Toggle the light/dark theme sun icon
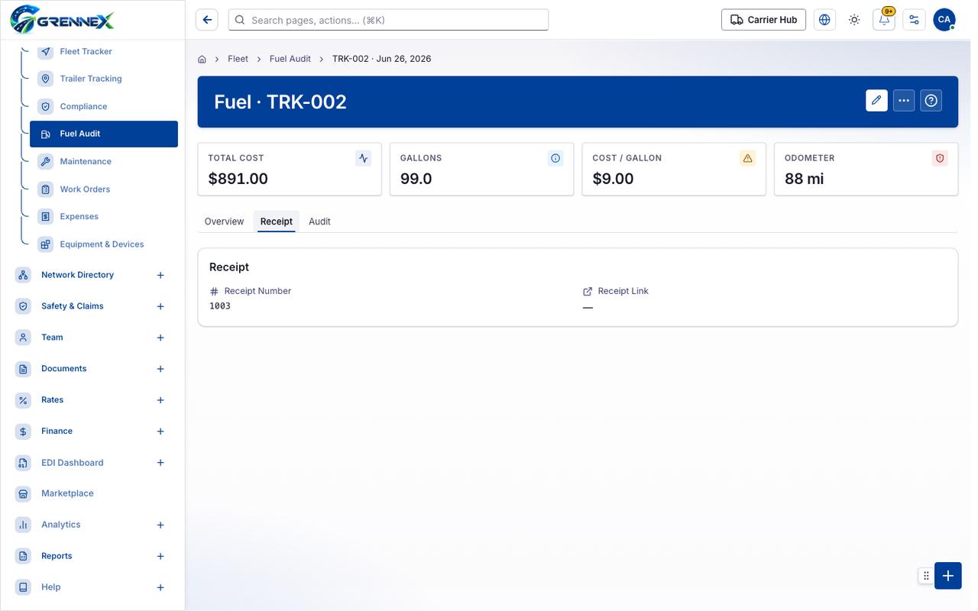 pos(854,20)
